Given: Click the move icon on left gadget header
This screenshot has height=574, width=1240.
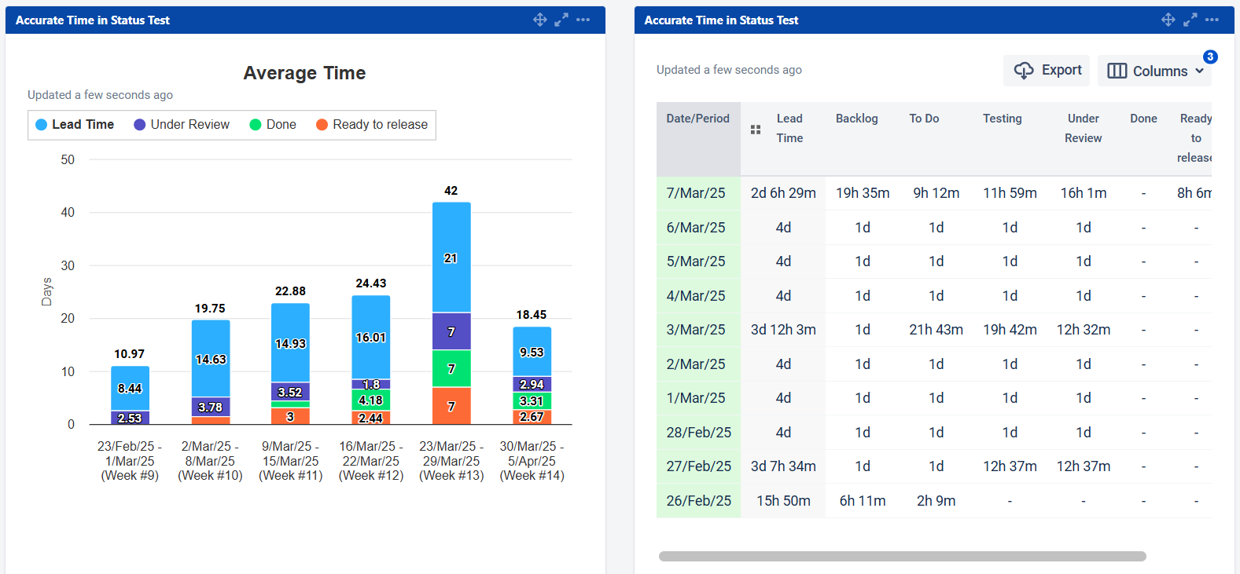Looking at the screenshot, I should (x=539, y=20).
